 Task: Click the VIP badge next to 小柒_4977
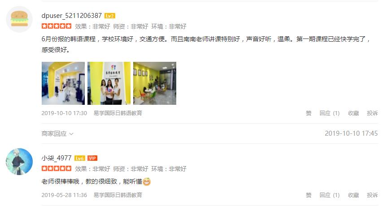tap(92, 158)
